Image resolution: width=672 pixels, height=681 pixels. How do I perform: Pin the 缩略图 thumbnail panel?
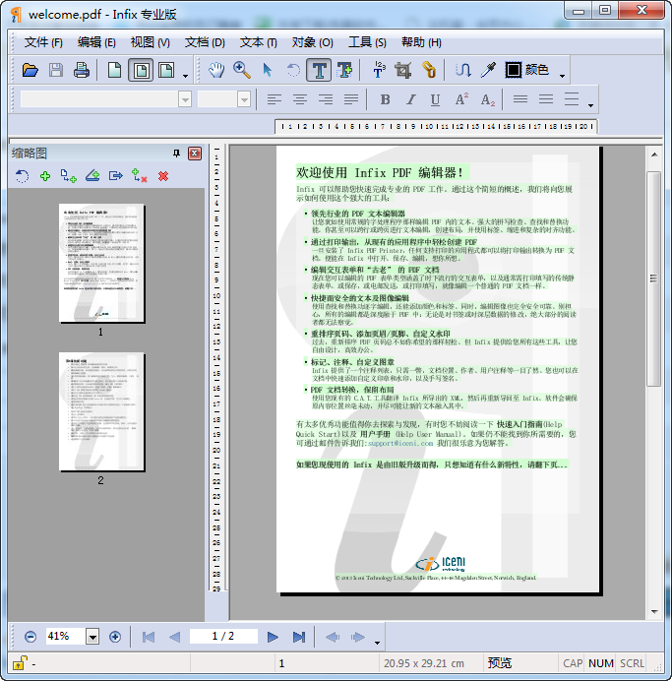tap(176, 154)
